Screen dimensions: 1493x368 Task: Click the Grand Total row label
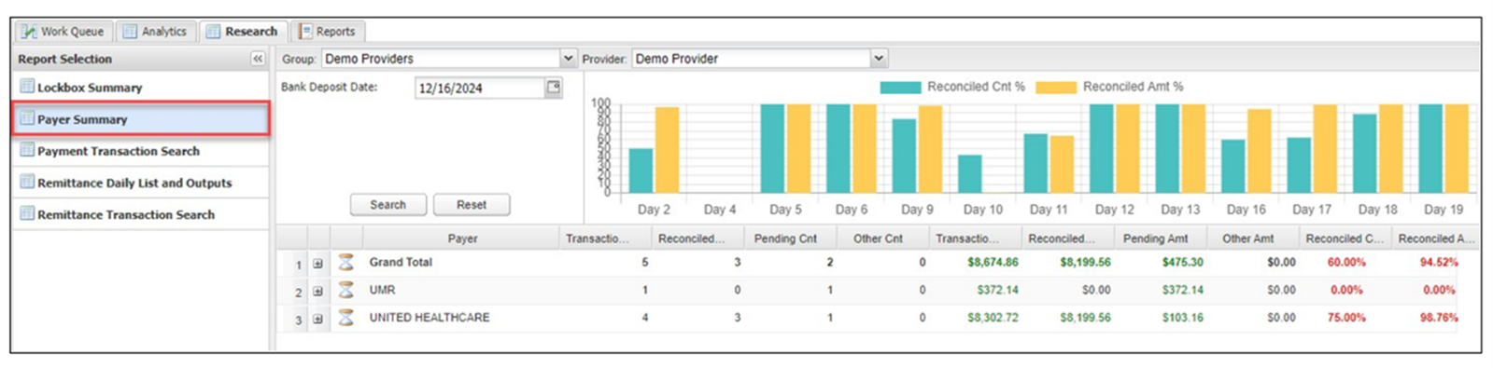click(x=401, y=262)
